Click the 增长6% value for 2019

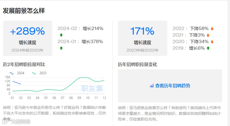click(197, 48)
